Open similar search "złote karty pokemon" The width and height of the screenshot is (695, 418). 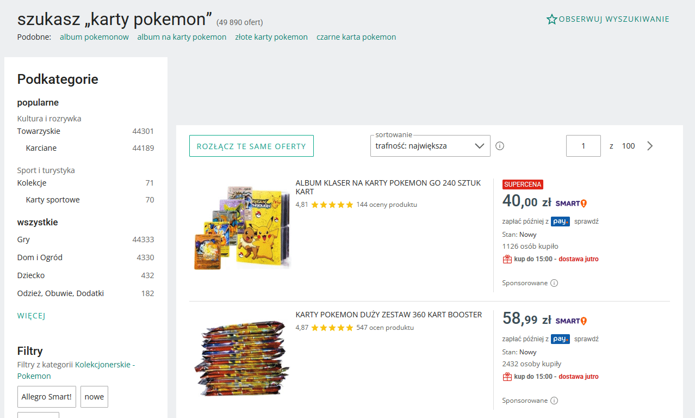271,37
